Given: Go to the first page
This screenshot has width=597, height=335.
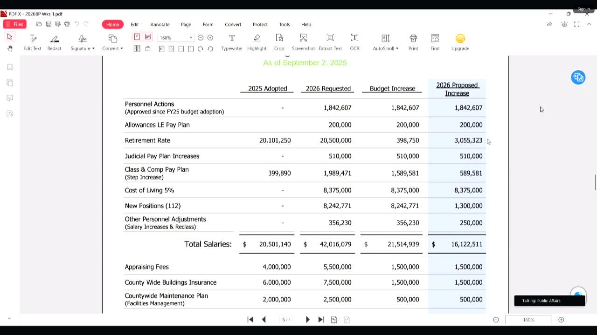Looking at the screenshot, I should coord(250,320).
